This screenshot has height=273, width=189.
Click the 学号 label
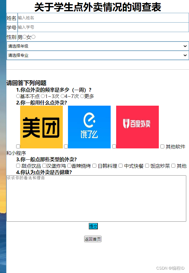pos(12,27)
